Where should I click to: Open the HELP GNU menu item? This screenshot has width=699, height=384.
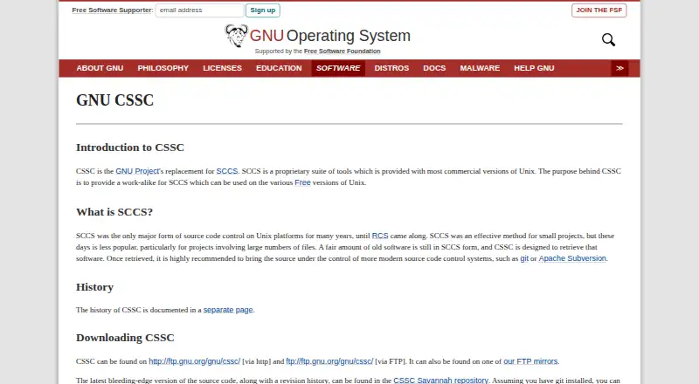tap(534, 68)
